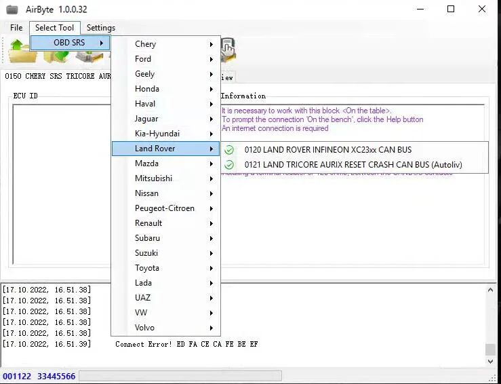This screenshot has height=384, width=501.
Task: Click the AirByte app icon in title bar
Action: [x=12, y=9]
